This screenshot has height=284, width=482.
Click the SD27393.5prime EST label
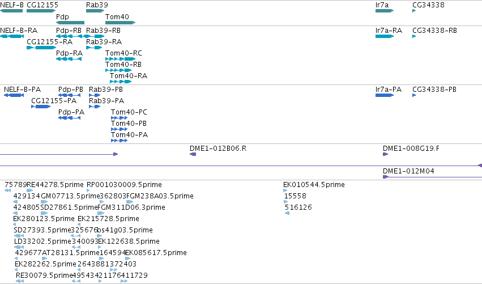(x=42, y=230)
